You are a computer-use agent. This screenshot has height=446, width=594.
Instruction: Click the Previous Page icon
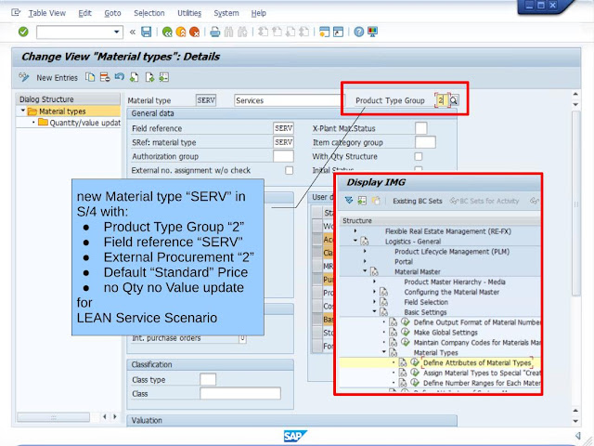pos(277,32)
